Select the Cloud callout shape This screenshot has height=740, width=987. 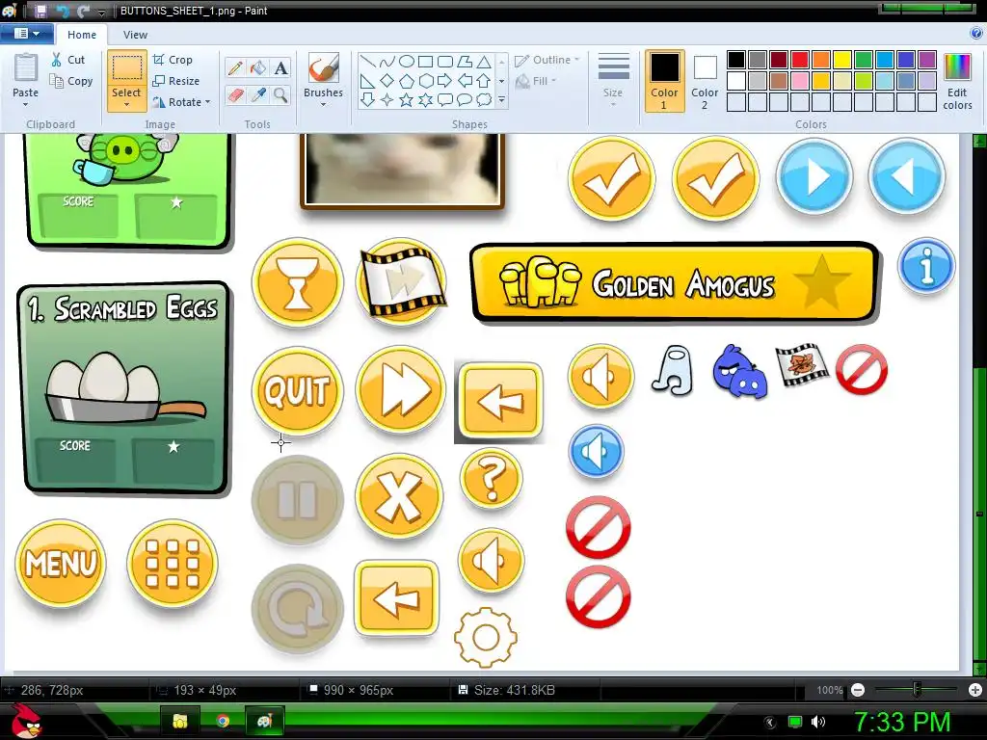point(484,99)
